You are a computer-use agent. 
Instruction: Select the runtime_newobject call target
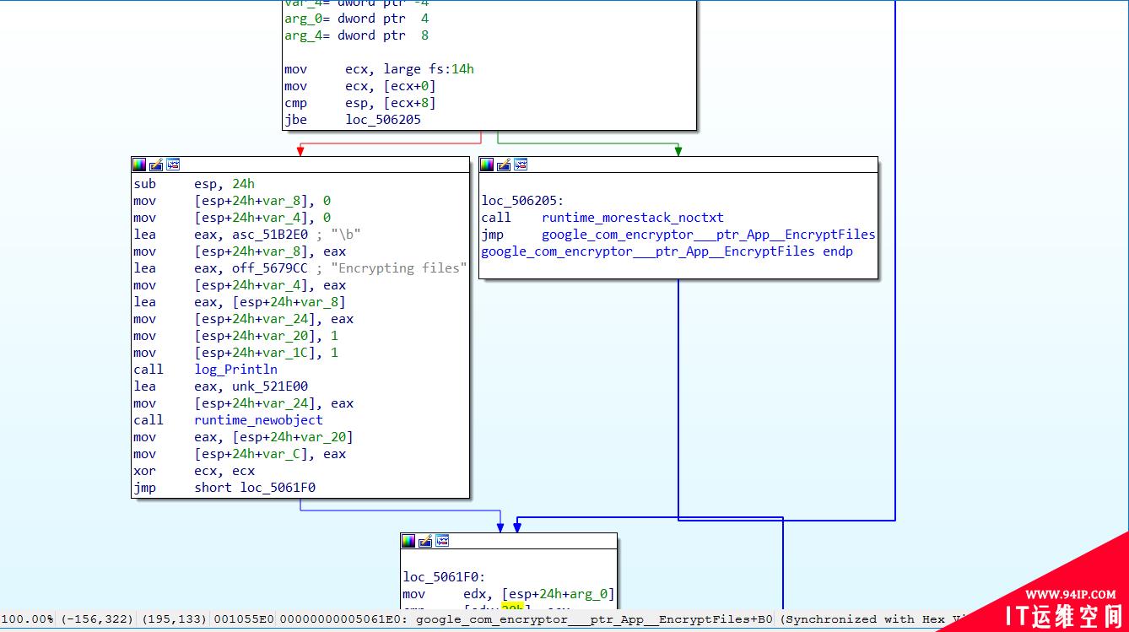[258, 420]
